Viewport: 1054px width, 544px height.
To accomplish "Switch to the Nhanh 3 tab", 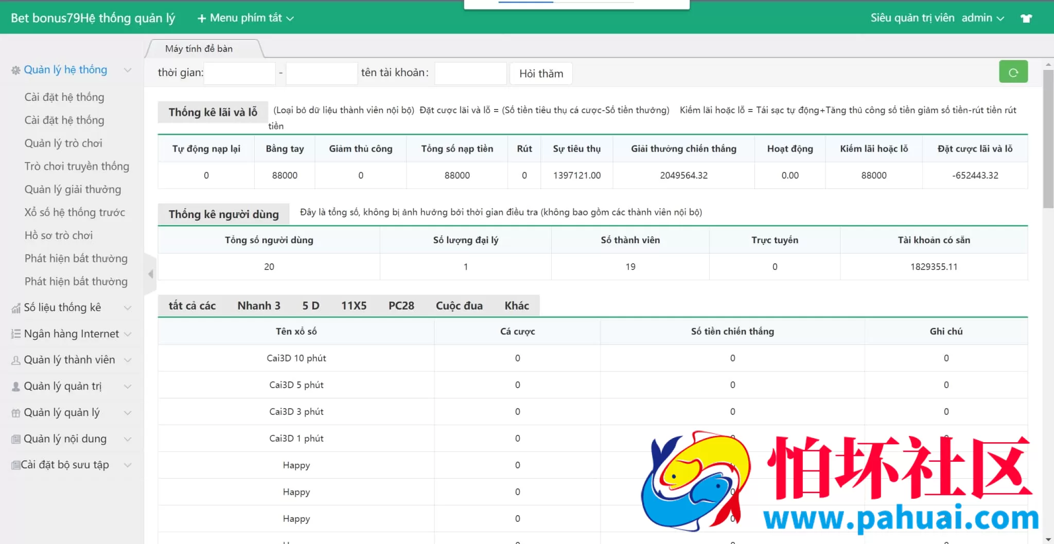I will [x=258, y=306].
